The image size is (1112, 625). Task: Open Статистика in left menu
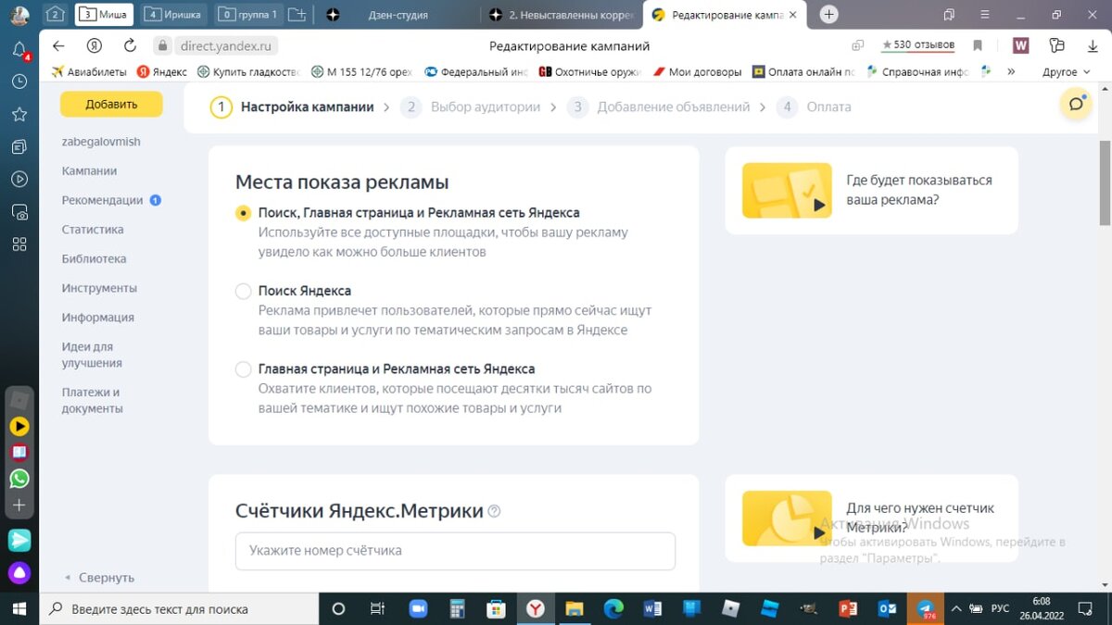93,230
